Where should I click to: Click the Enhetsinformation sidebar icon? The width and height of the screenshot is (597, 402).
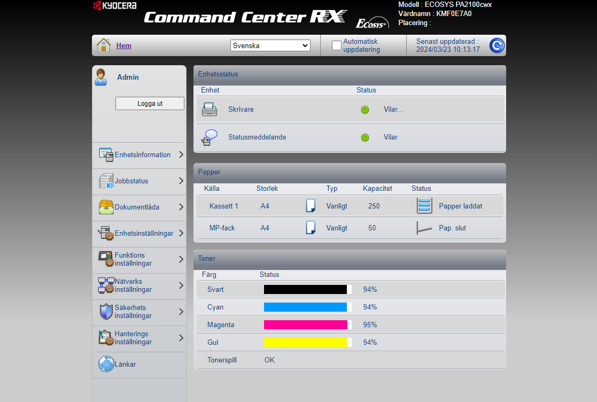pyautogui.click(x=106, y=155)
